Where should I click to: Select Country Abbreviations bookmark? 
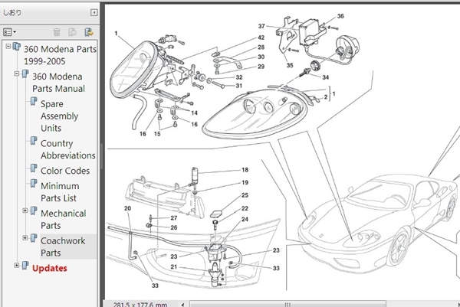(67, 149)
